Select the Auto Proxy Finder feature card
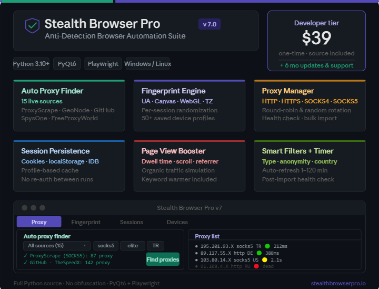Screen dimensions: 379x289 coord(69,105)
